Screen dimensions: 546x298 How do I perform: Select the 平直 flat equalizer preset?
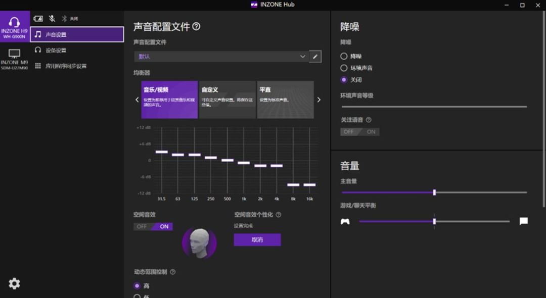(x=286, y=100)
